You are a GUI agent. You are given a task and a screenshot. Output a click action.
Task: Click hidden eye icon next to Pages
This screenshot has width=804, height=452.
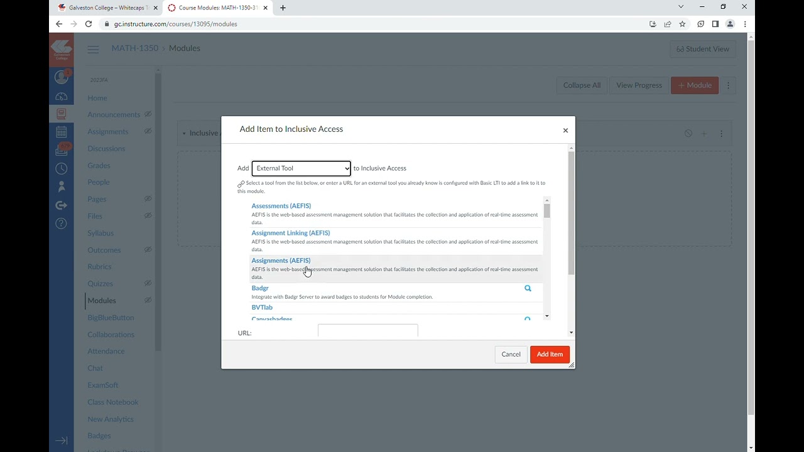coord(148,198)
